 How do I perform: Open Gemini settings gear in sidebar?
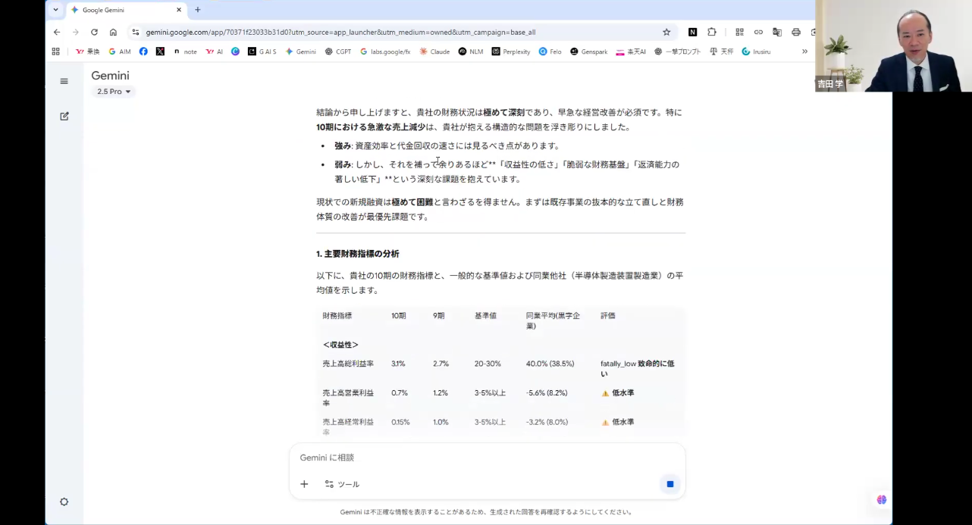pyautogui.click(x=64, y=502)
